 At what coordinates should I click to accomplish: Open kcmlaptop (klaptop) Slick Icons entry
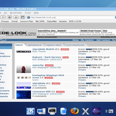tap(48, 76)
